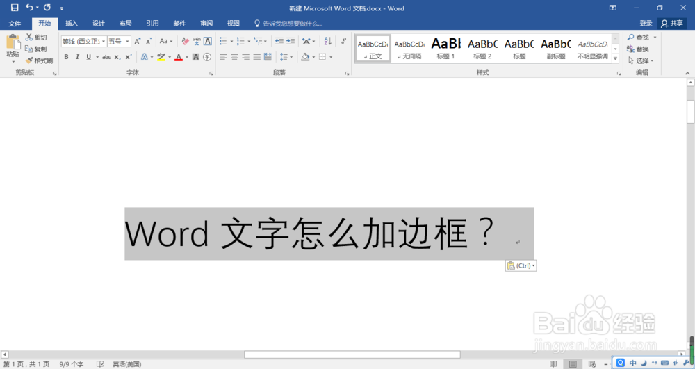Open borders dropdown arrow

(331, 57)
